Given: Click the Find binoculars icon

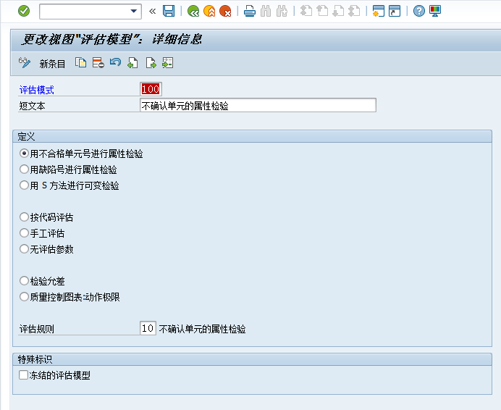Looking at the screenshot, I should pos(266,11).
